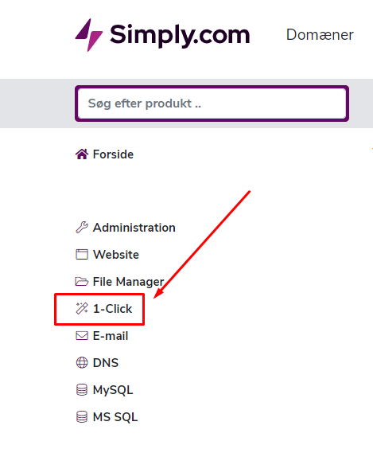Go to the Forside page
The image size is (373, 449).
coord(113,154)
